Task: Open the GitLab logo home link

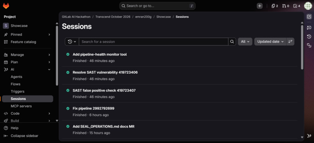Action: click(6, 6)
